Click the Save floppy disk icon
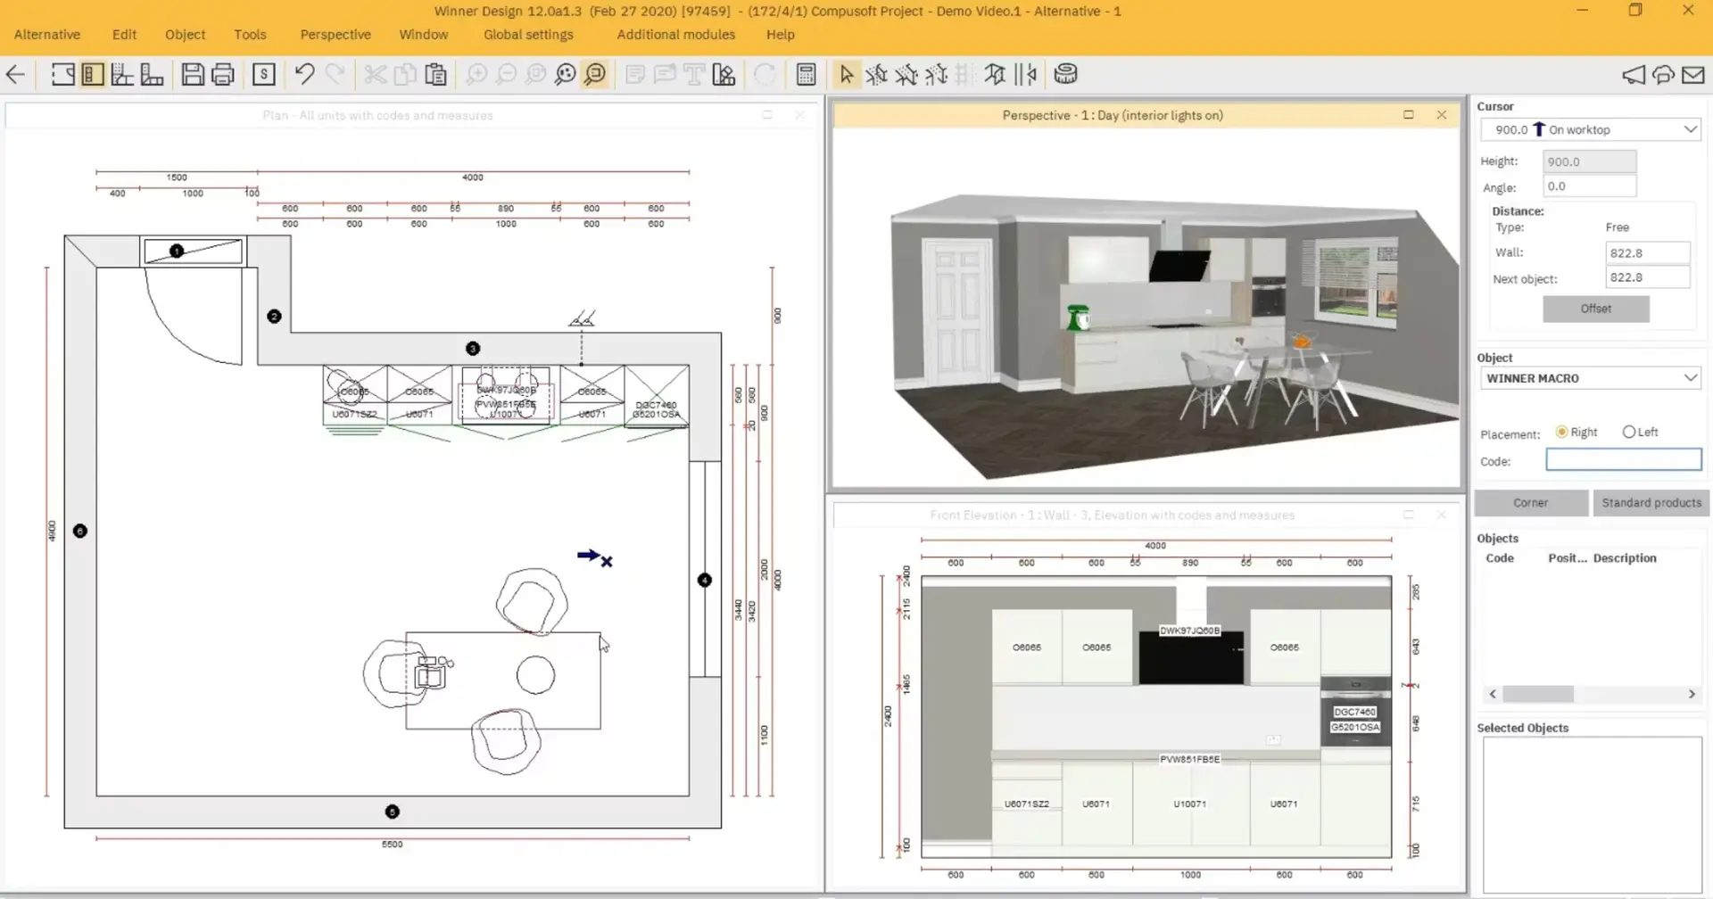 [193, 74]
